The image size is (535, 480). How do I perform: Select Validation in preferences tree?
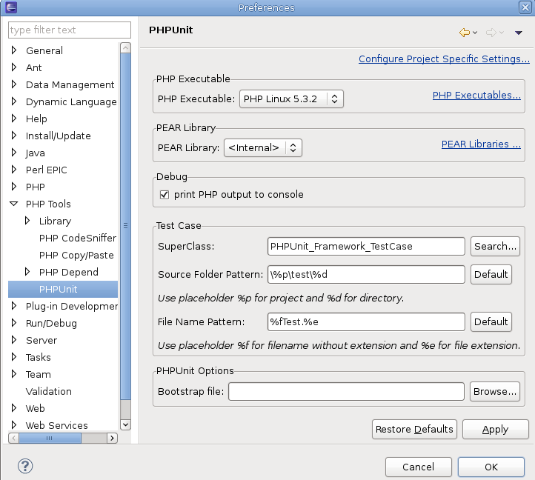(48, 391)
